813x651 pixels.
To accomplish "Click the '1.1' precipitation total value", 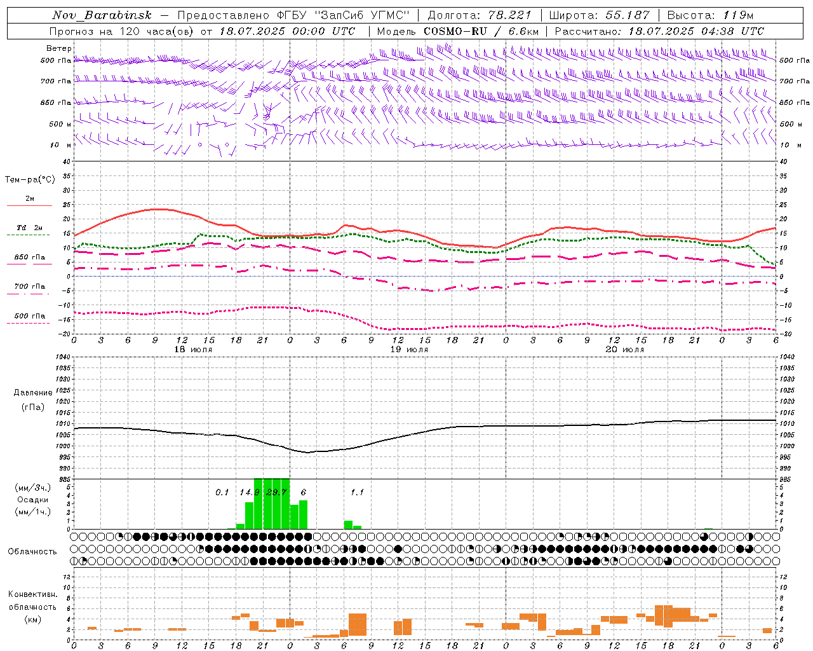I will pyautogui.click(x=357, y=492).
